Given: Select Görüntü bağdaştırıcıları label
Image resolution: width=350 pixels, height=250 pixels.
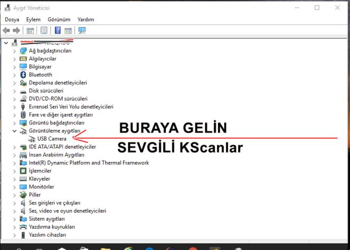Looking at the screenshot, I should click(x=56, y=122).
